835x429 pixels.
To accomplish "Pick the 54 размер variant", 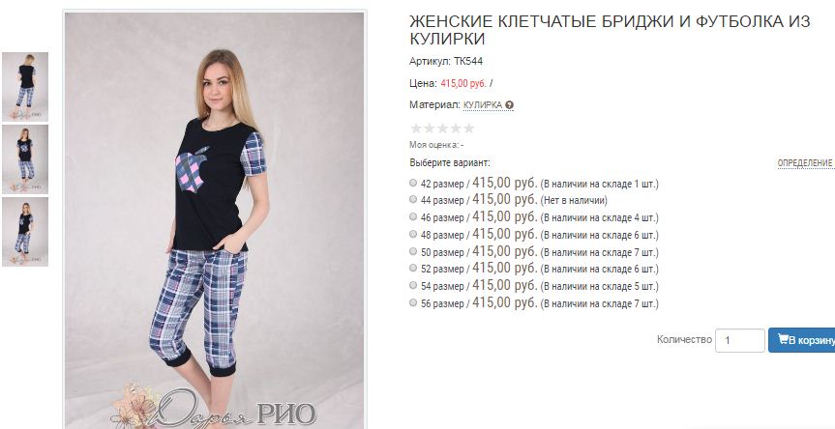I will click(413, 285).
